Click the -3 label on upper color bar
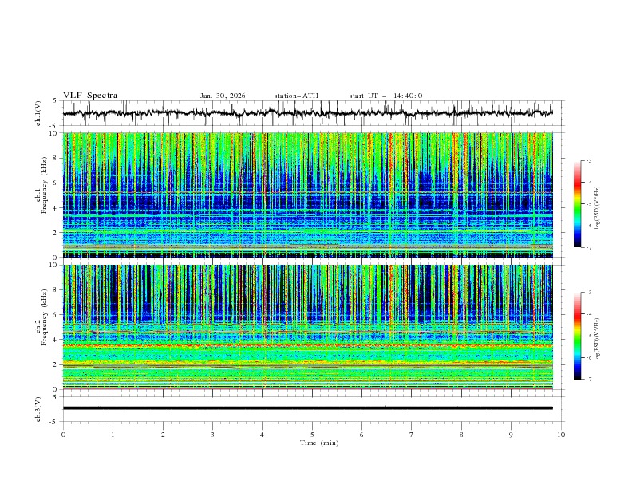Image resolution: width=632 pixels, height=488 pixels. coord(589,161)
